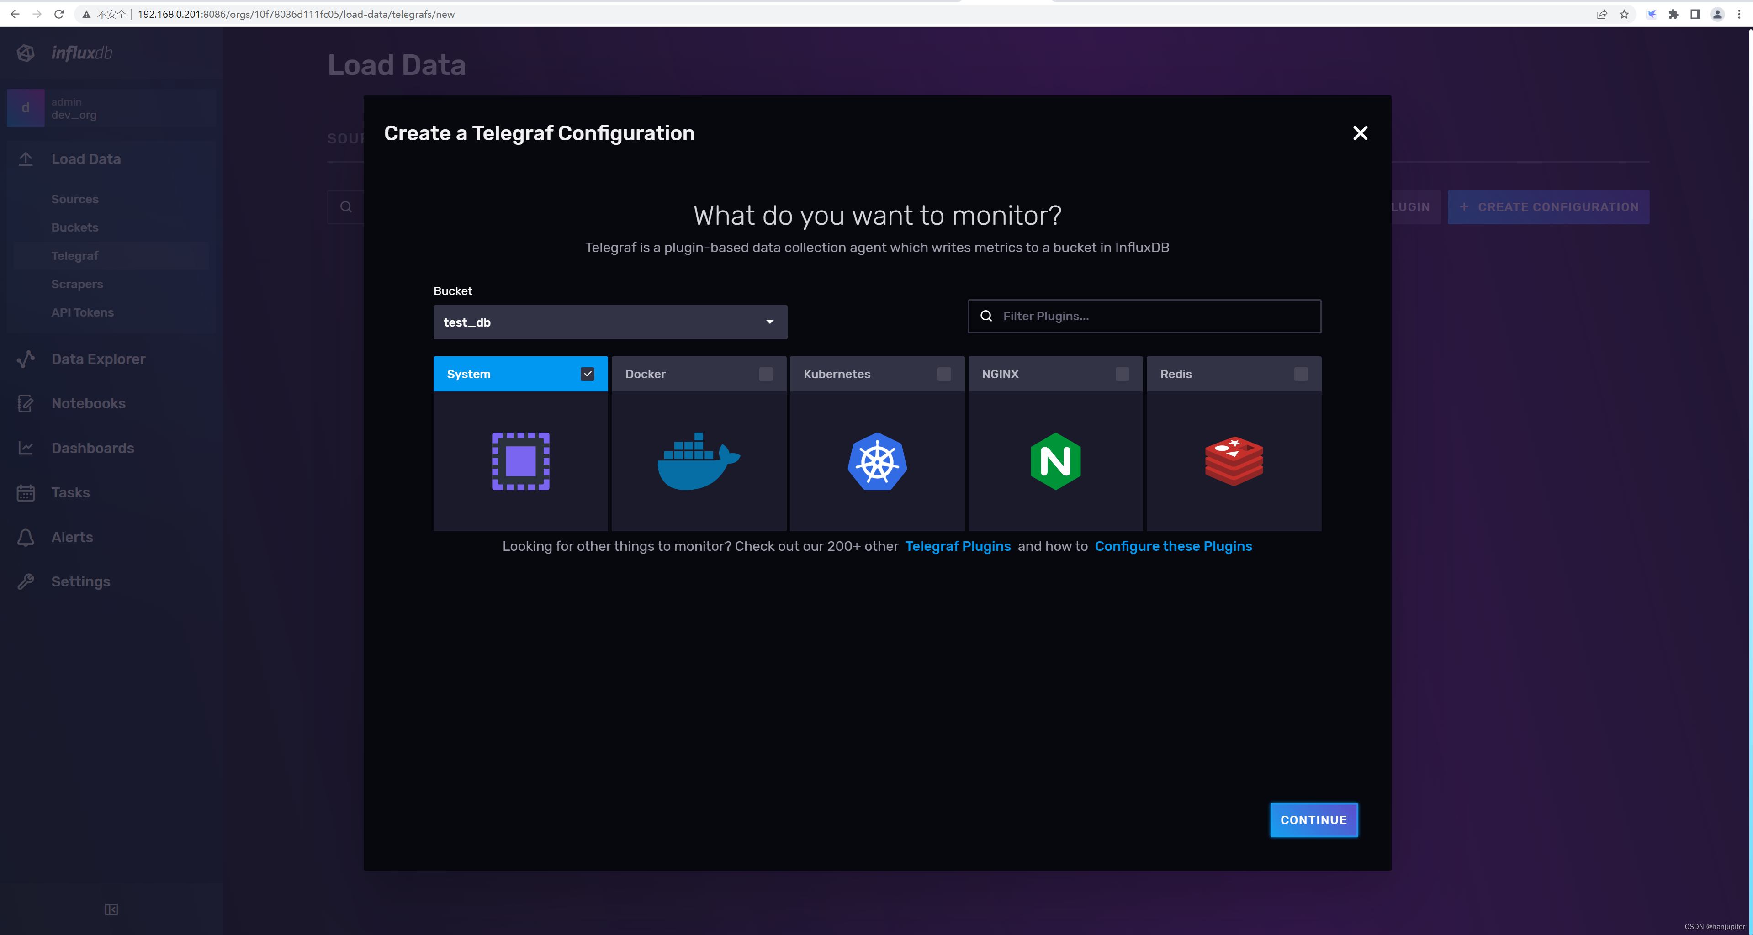This screenshot has height=935, width=1753.
Task: Open Tasks calendar icon
Action: [26, 493]
